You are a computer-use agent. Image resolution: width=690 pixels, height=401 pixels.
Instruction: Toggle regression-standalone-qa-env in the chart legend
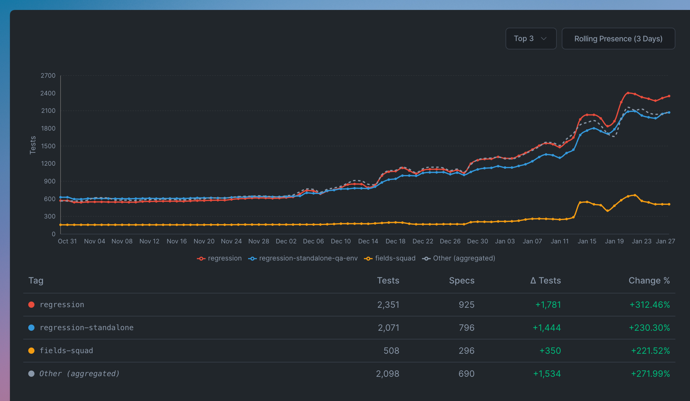(x=303, y=258)
